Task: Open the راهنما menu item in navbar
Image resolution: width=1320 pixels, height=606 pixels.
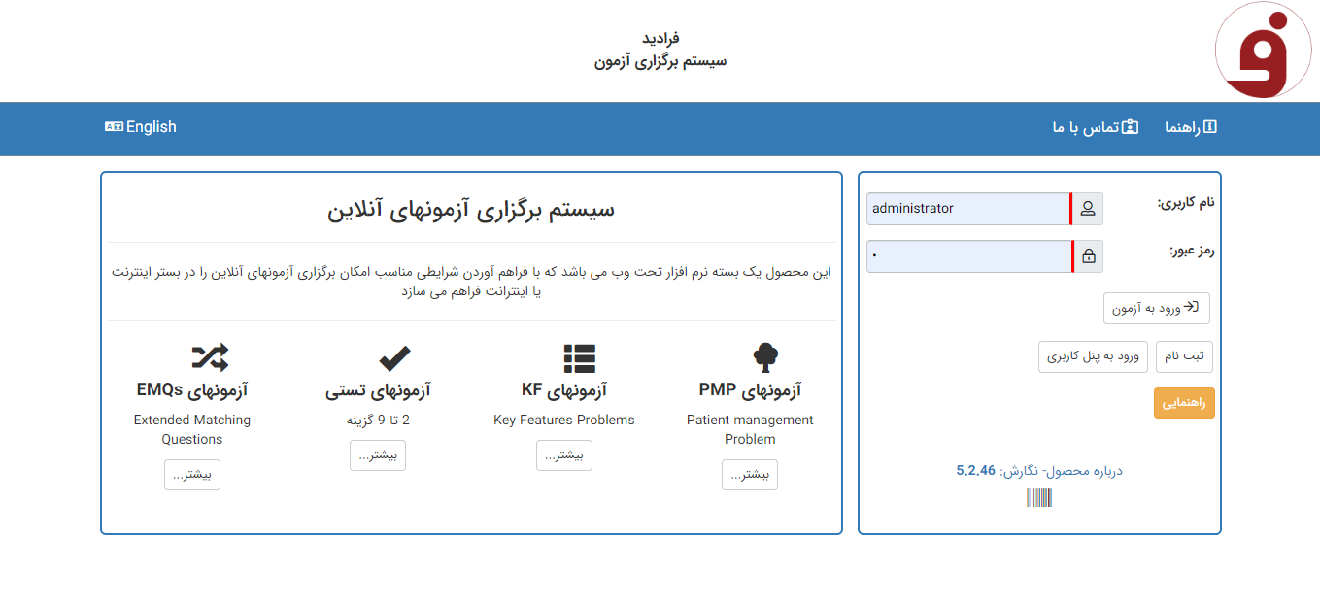Action: pos(1191,127)
